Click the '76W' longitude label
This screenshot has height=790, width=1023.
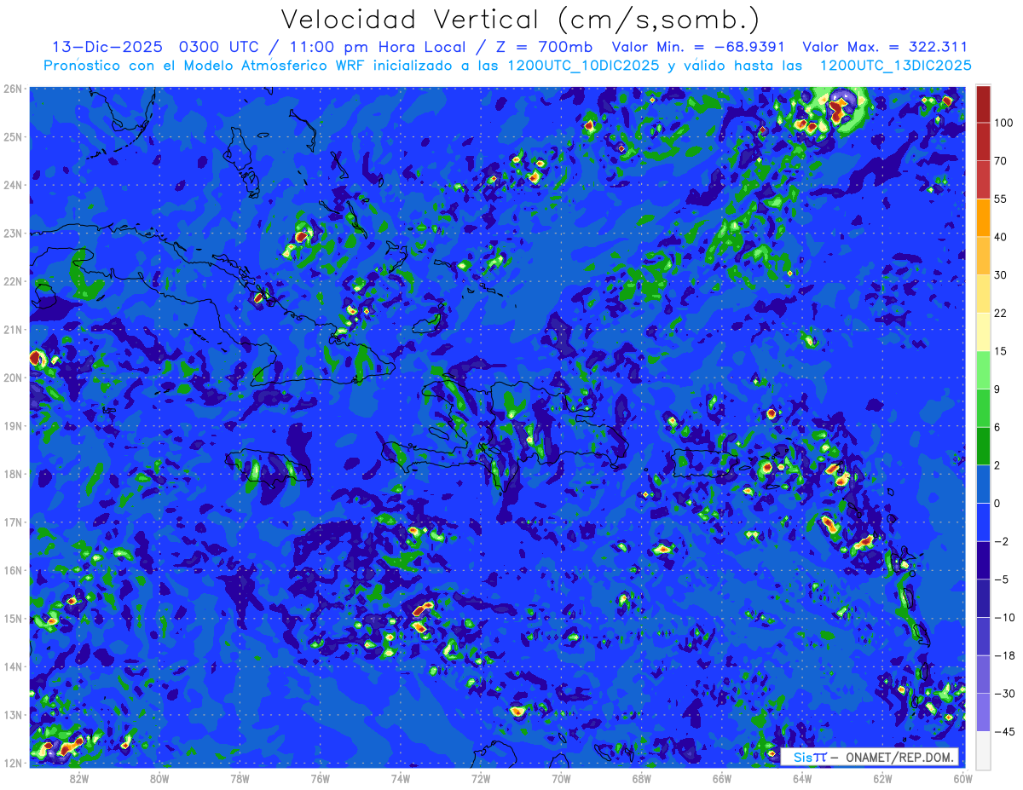tap(321, 777)
